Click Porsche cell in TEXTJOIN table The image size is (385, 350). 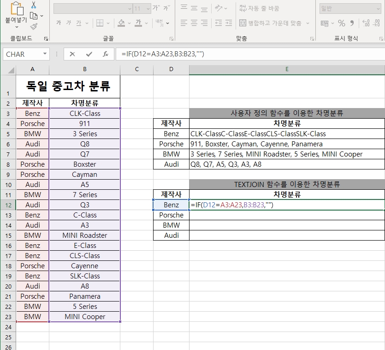171,215
